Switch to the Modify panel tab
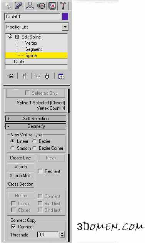The image size is (145, 243). (x=19, y=6)
